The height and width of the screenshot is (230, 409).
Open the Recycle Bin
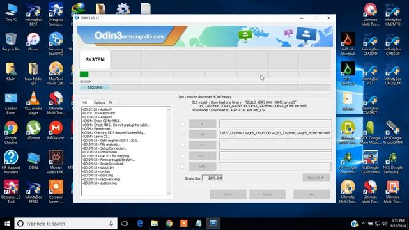click(x=11, y=42)
